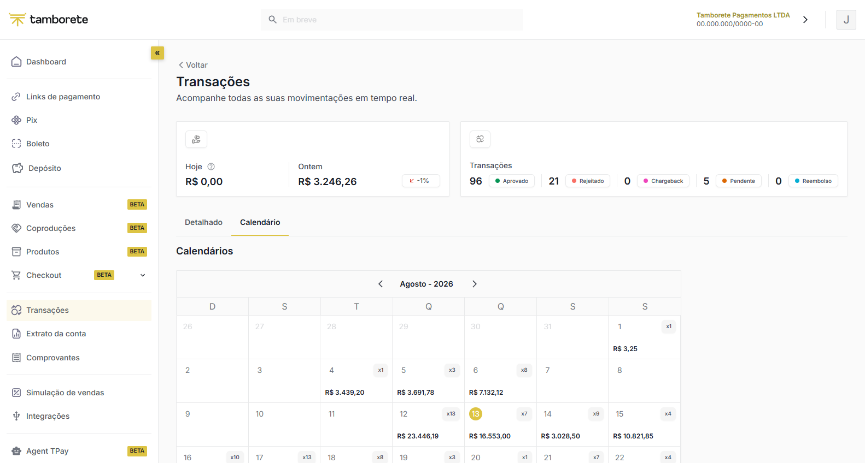Screen dimensions: 865x463
Task: Click the R$ 3.246,26 Ontem value
Action: pos(328,182)
